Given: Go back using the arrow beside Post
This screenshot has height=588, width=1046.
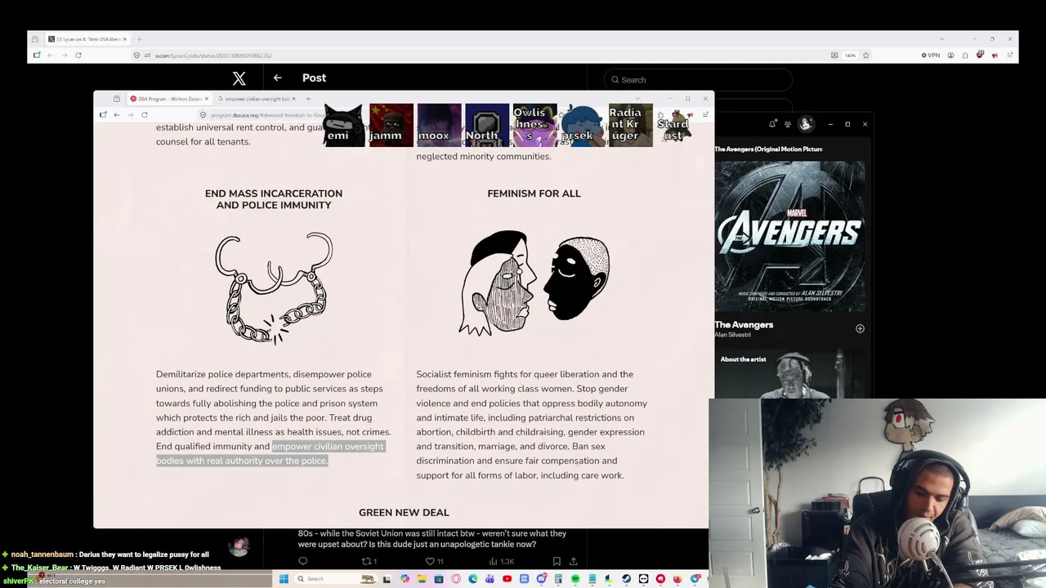Looking at the screenshot, I should [278, 78].
